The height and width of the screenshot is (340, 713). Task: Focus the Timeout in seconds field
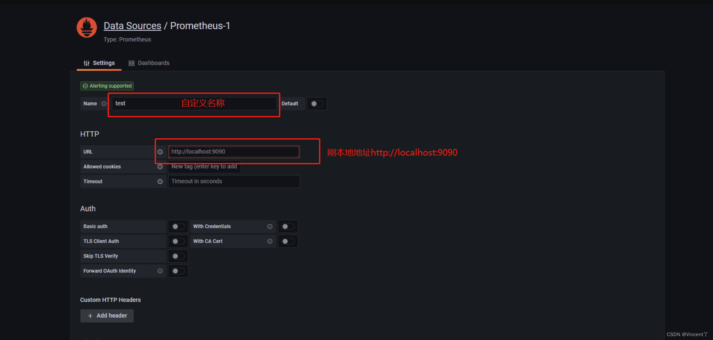click(234, 181)
